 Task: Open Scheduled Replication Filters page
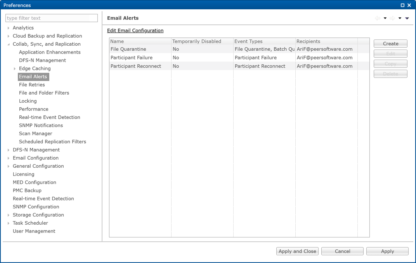tap(52, 142)
